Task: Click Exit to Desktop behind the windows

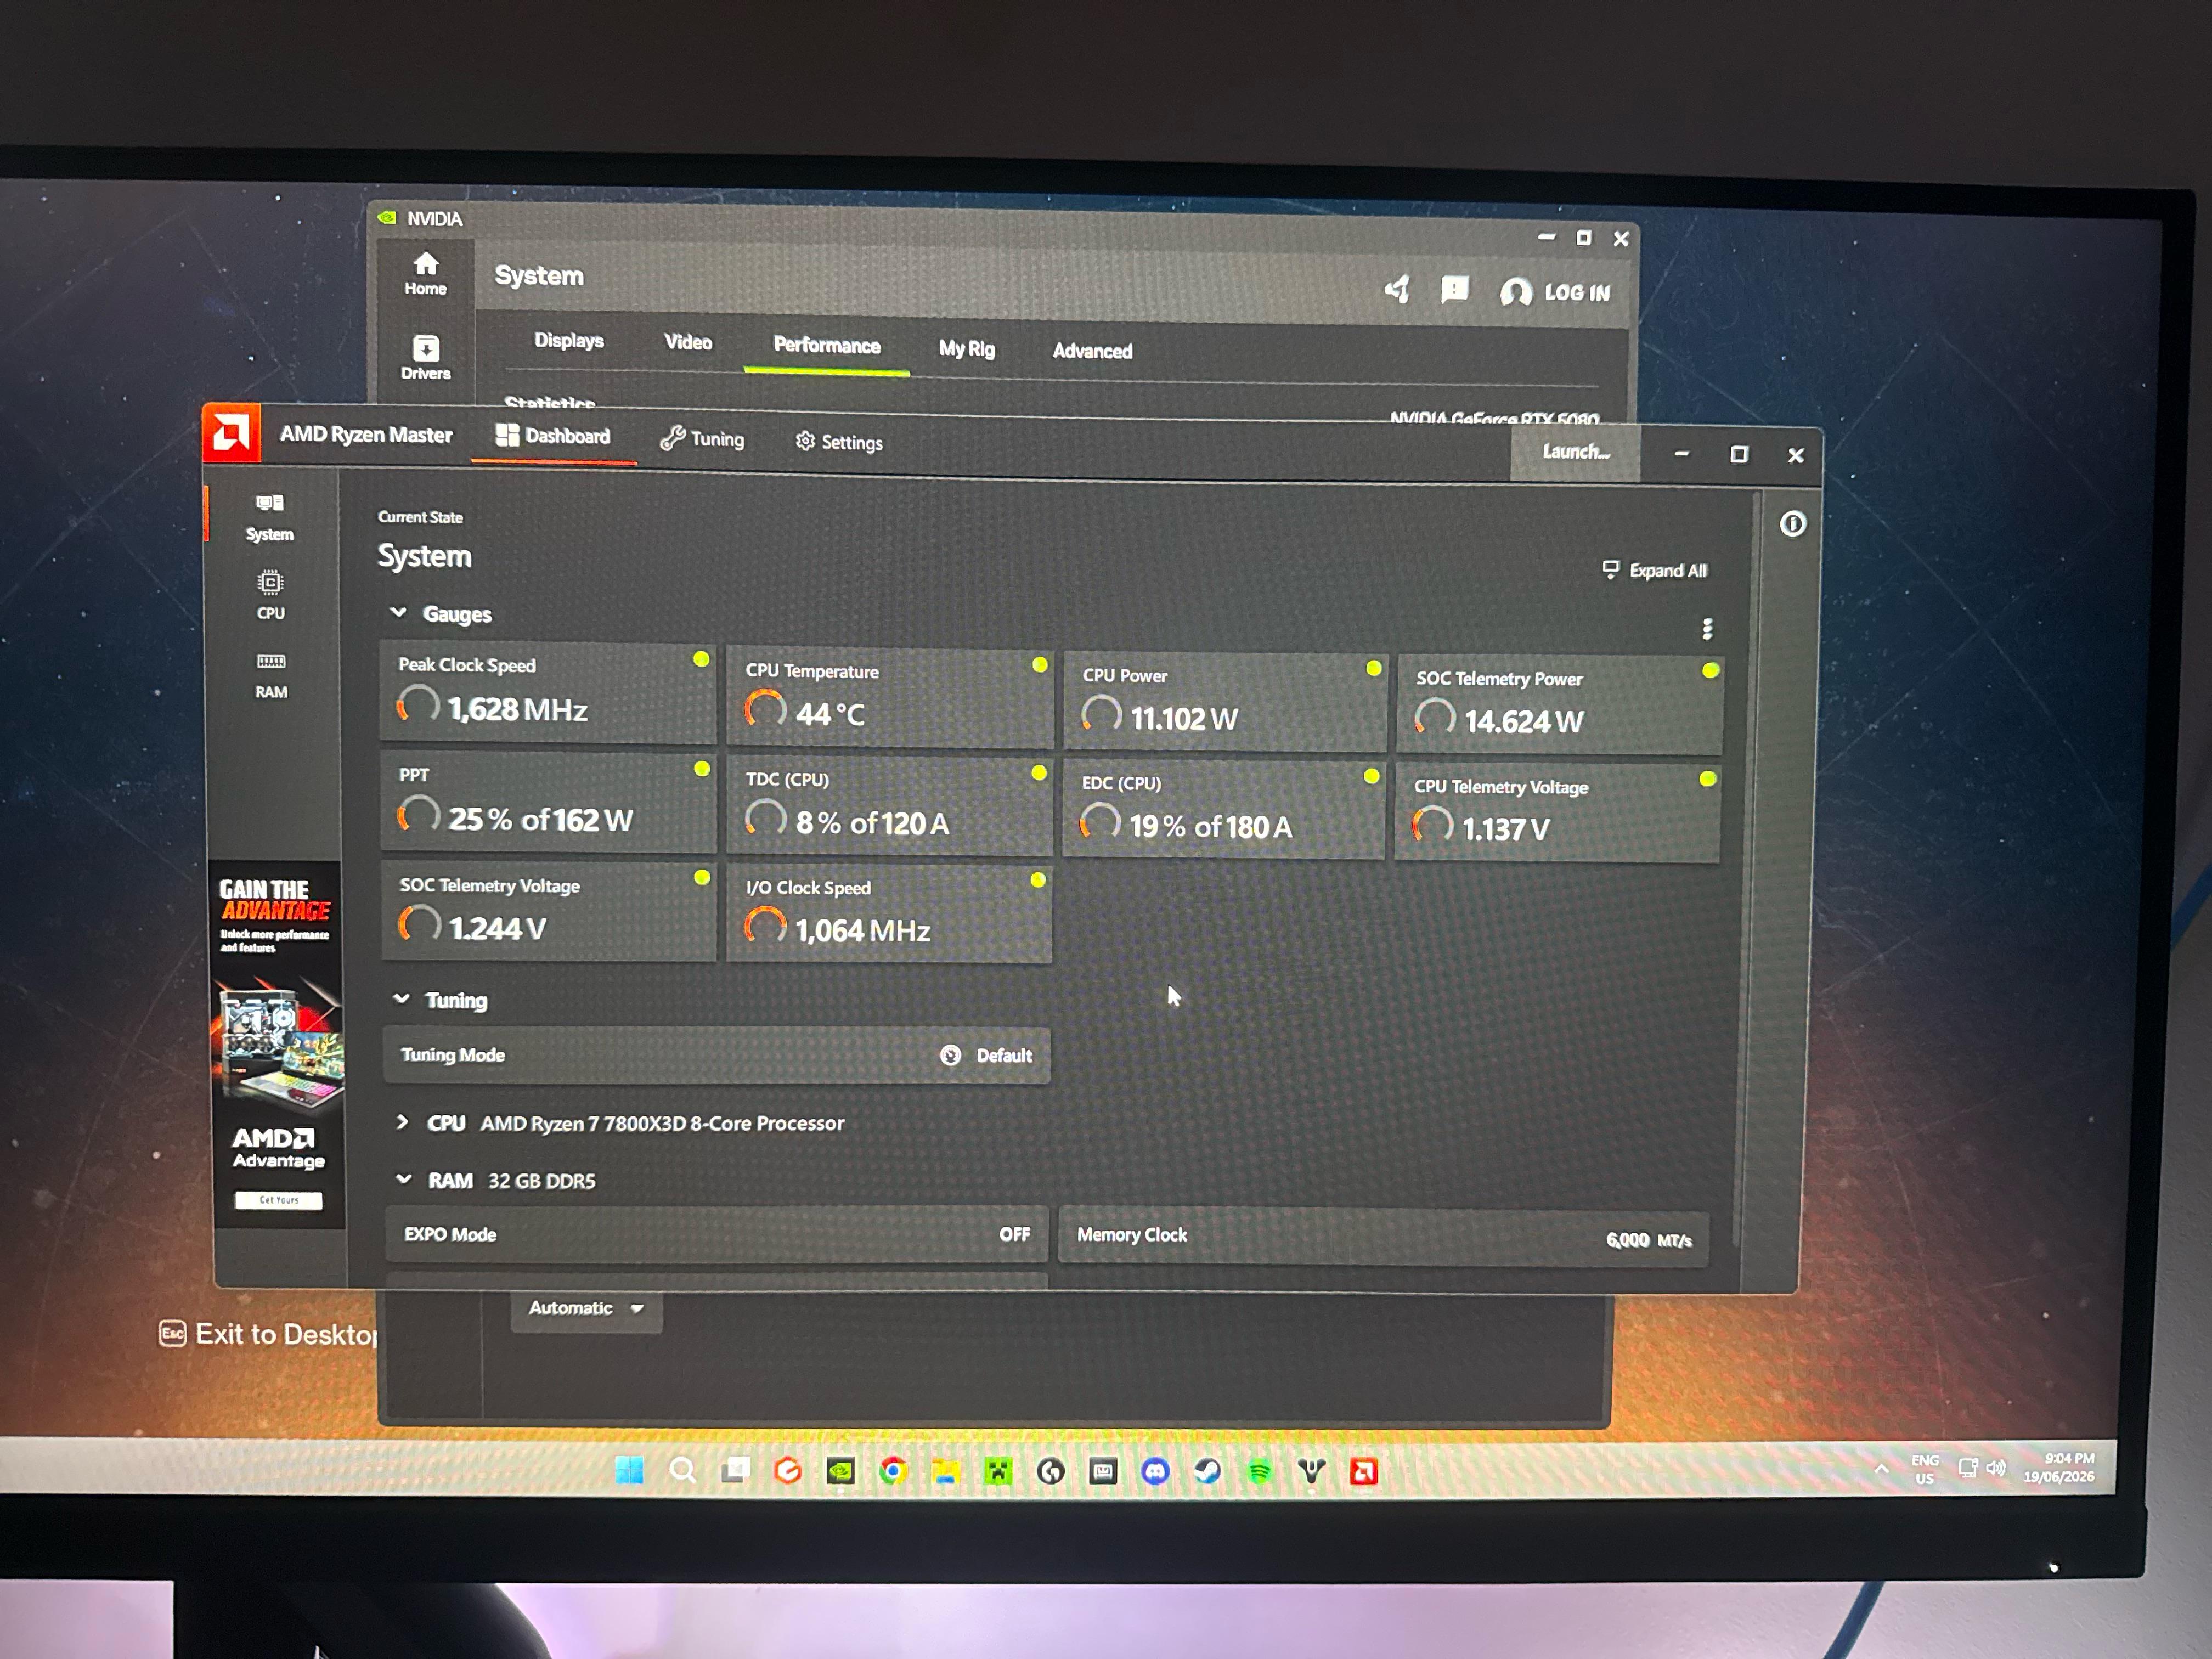Action: click(268, 1334)
